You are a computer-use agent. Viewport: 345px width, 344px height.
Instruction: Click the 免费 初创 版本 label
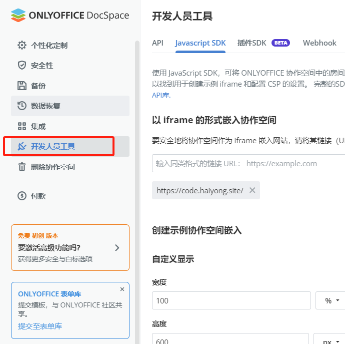coord(38,235)
